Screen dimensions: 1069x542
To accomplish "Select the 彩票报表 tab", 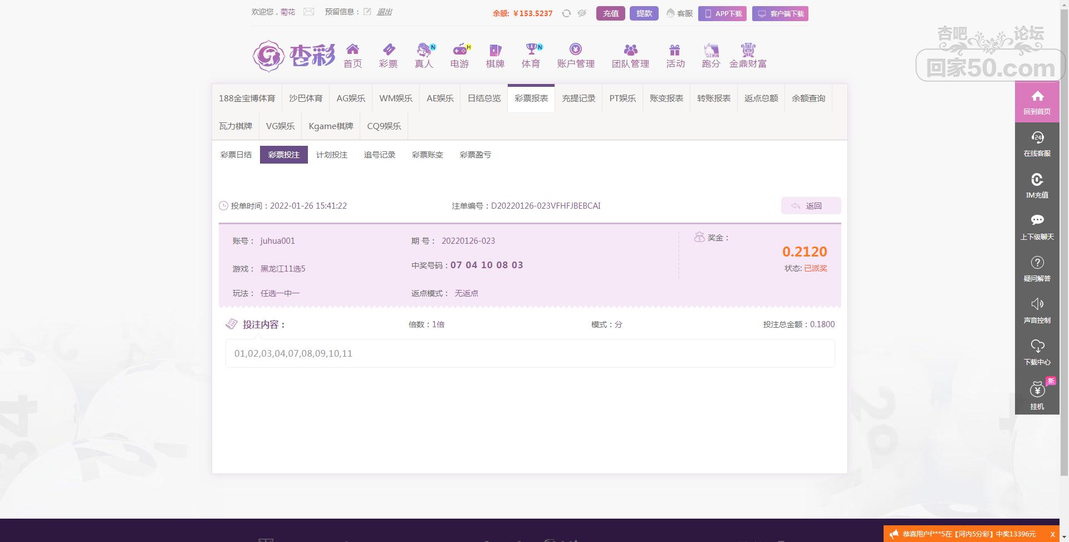I will (x=531, y=98).
